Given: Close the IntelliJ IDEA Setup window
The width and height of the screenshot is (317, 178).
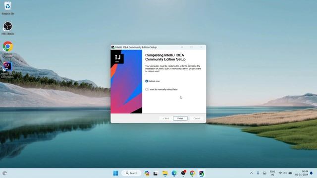Looking at the screenshot, I should 201,47.
